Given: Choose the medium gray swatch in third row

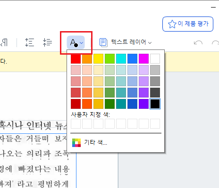Looking at the screenshot, I should pos(155,81).
